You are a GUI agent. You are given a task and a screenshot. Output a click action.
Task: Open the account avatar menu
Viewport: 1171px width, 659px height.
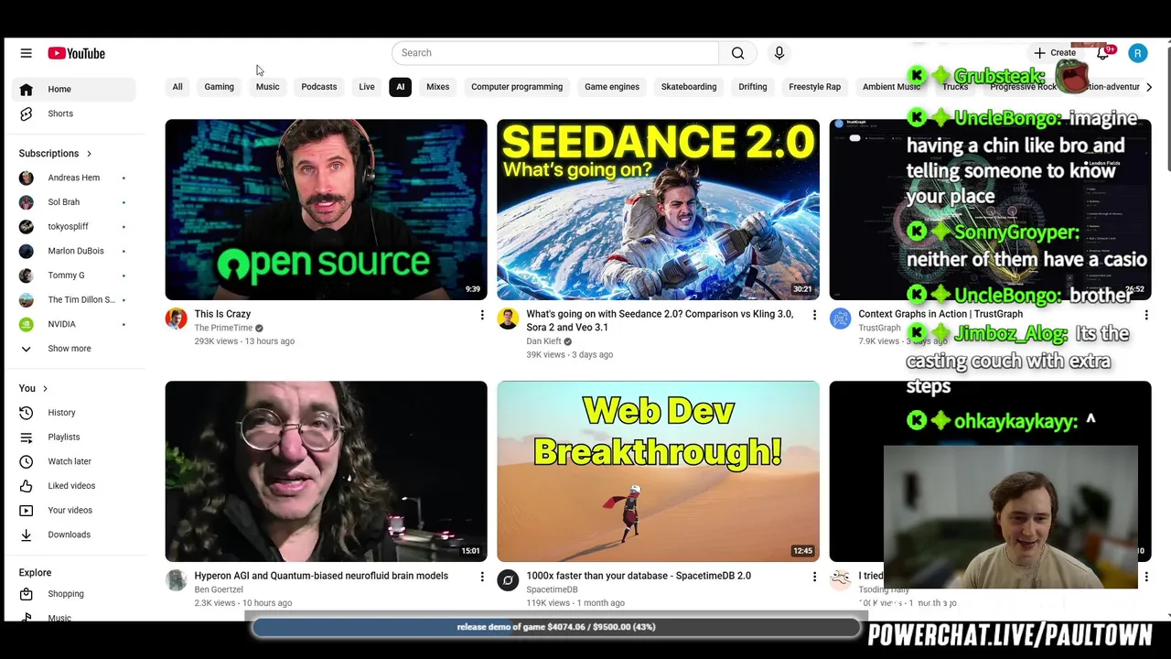pyautogui.click(x=1137, y=53)
